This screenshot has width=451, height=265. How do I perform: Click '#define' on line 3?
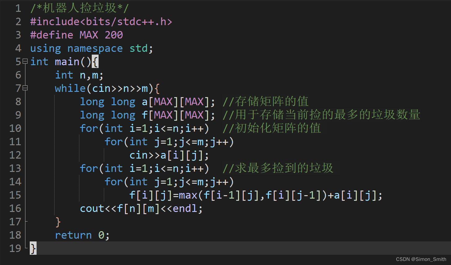pos(52,35)
